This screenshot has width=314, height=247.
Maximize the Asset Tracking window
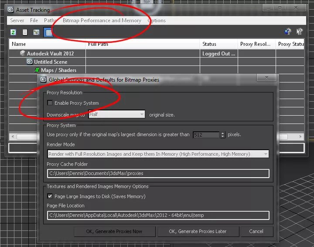(280, 8)
